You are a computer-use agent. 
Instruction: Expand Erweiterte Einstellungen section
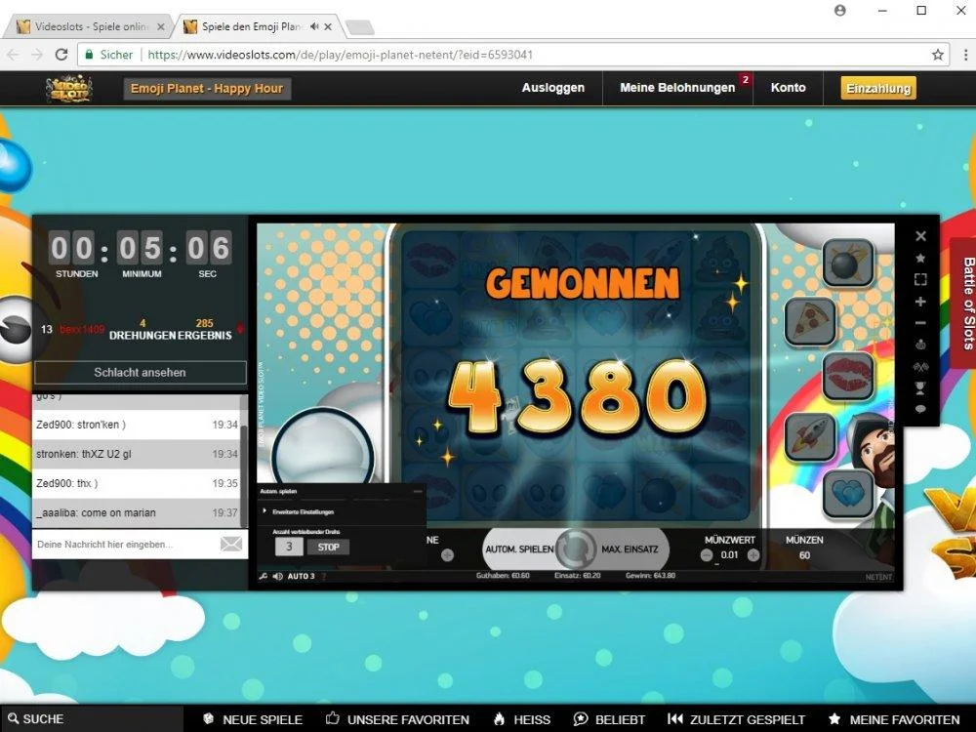(299, 511)
